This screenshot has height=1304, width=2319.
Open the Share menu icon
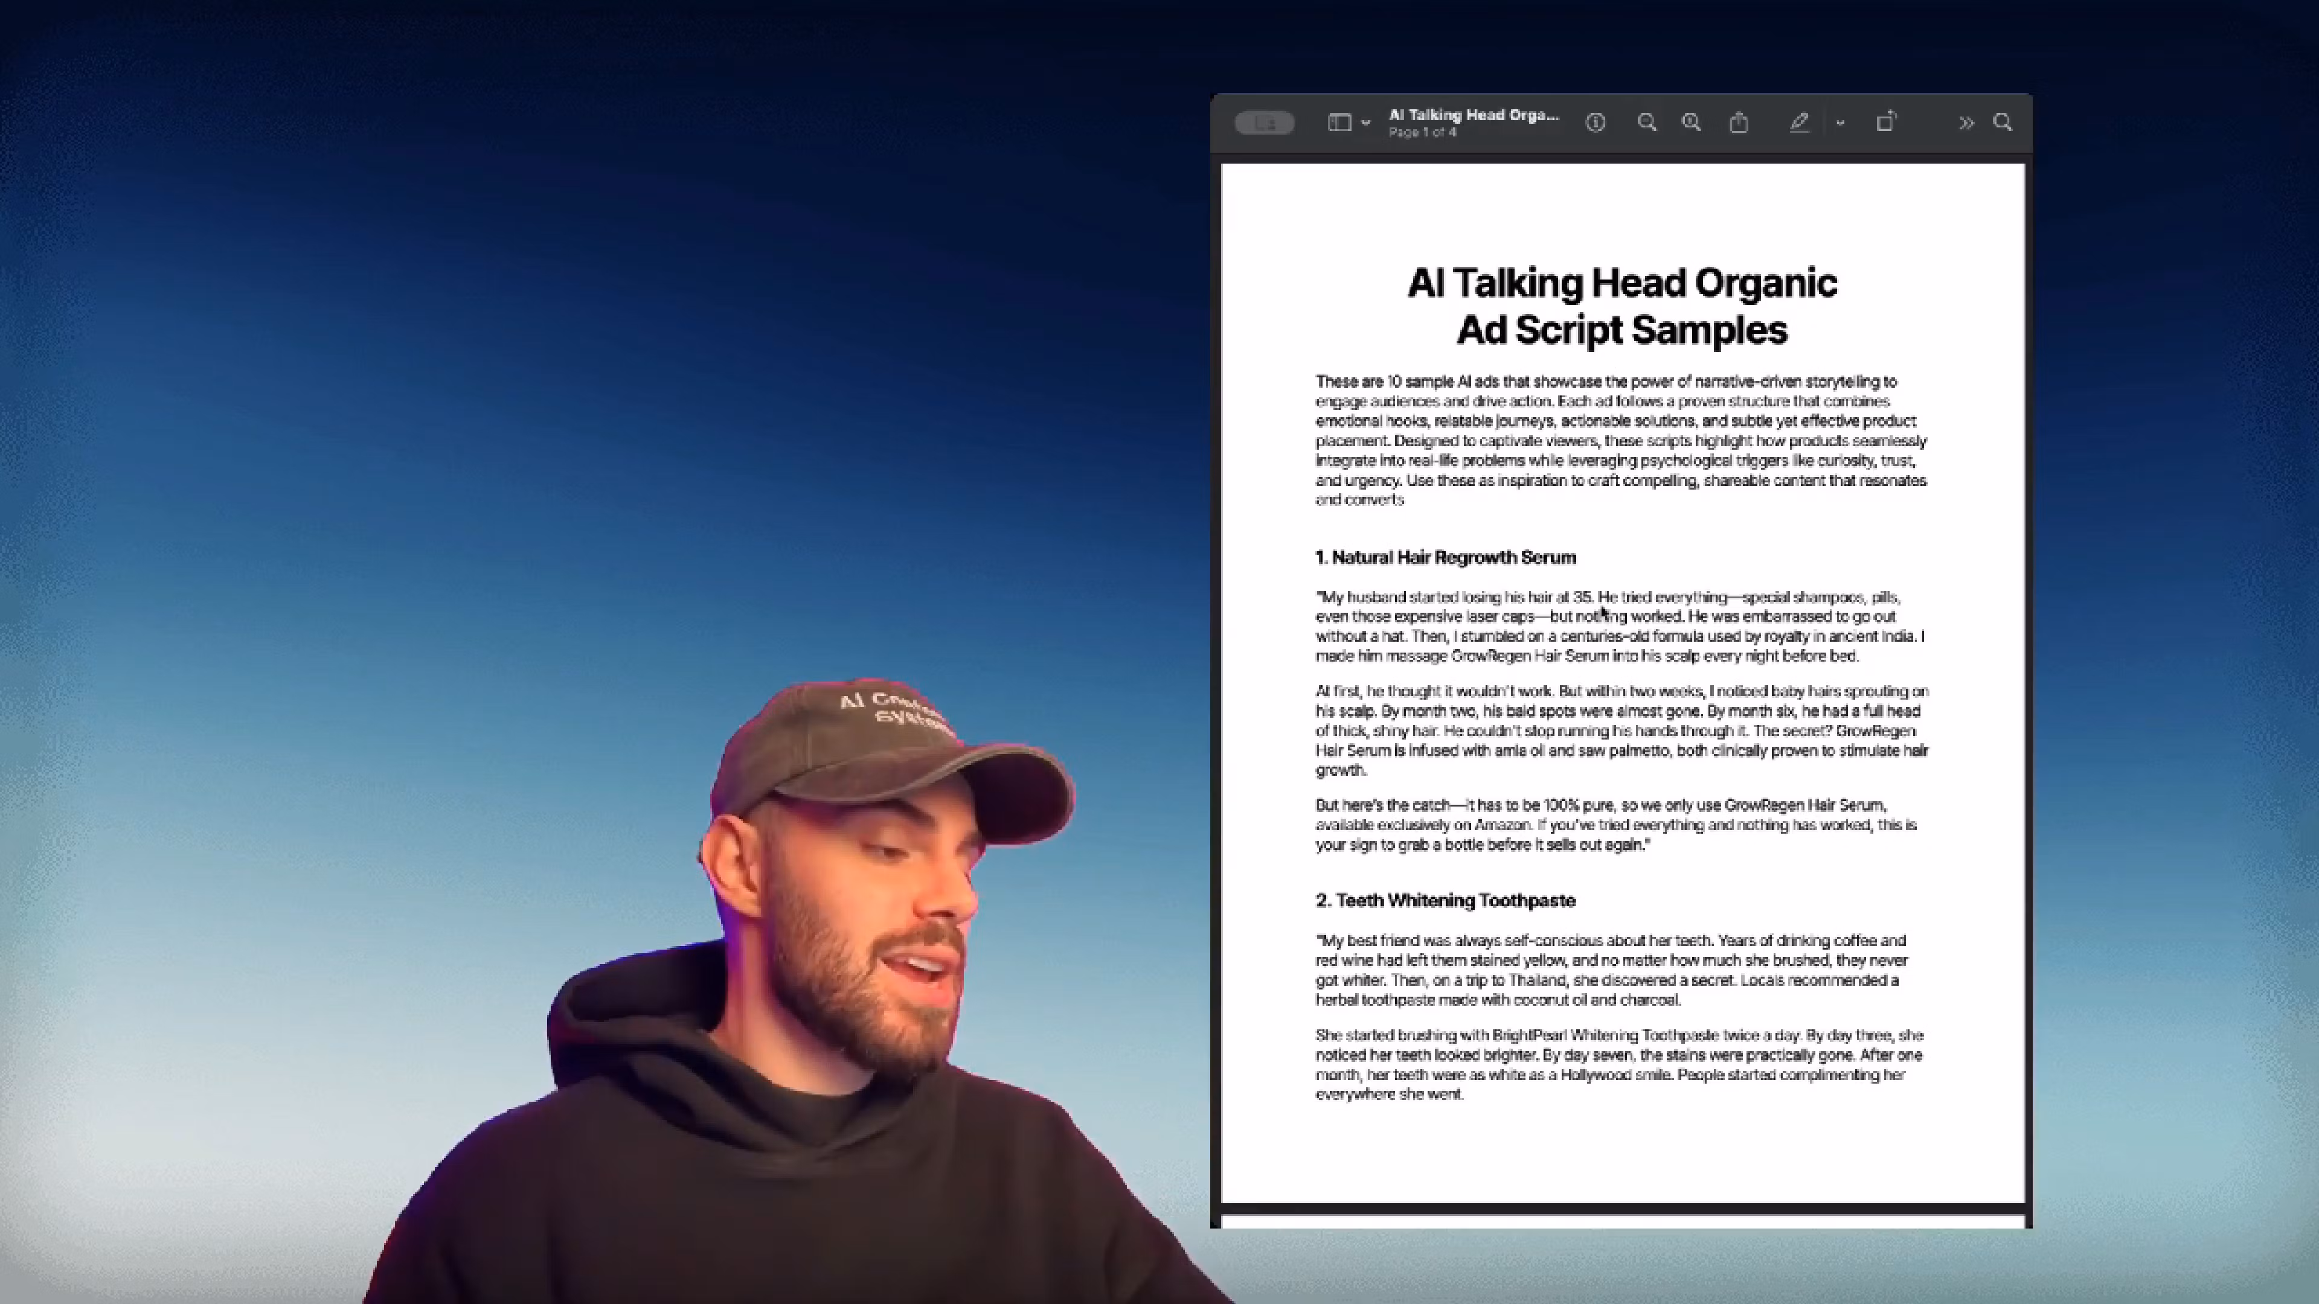(x=1739, y=123)
